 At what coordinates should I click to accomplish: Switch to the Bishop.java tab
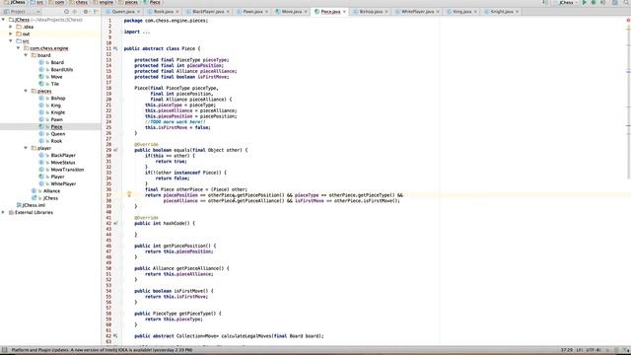[371, 12]
